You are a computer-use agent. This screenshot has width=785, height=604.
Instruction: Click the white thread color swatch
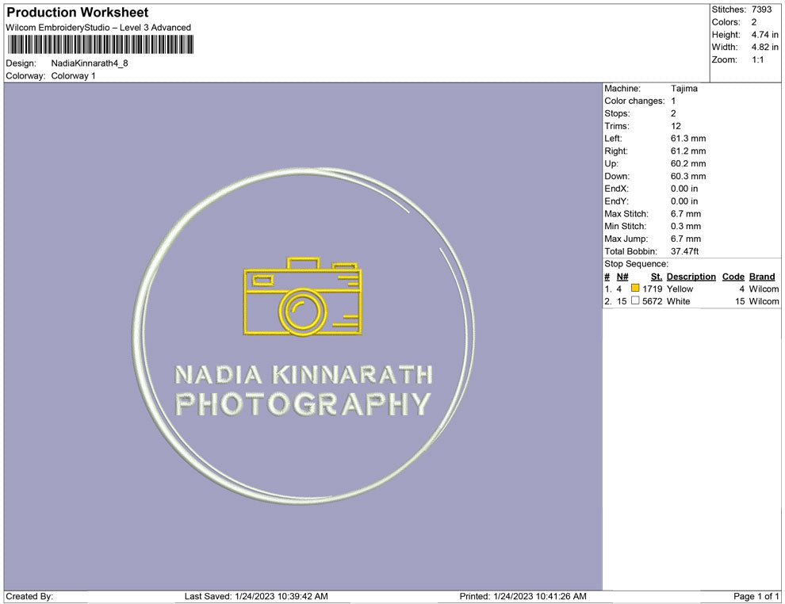pos(635,301)
